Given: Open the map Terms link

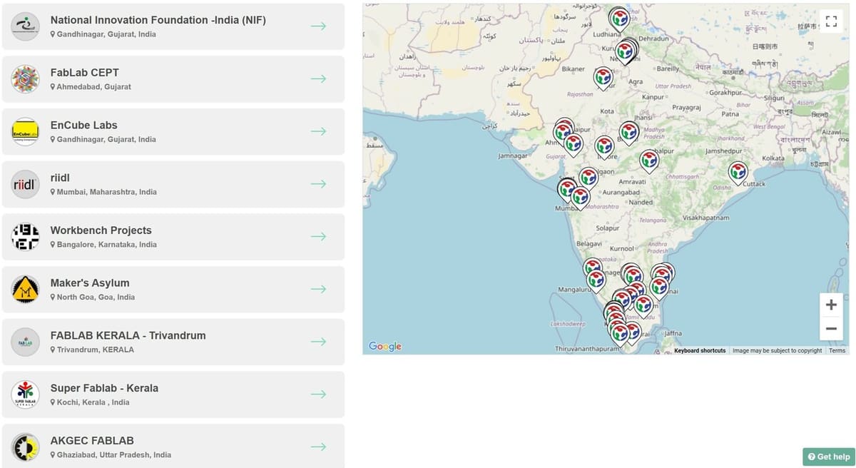Looking at the screenshot, I should point(837,350).
